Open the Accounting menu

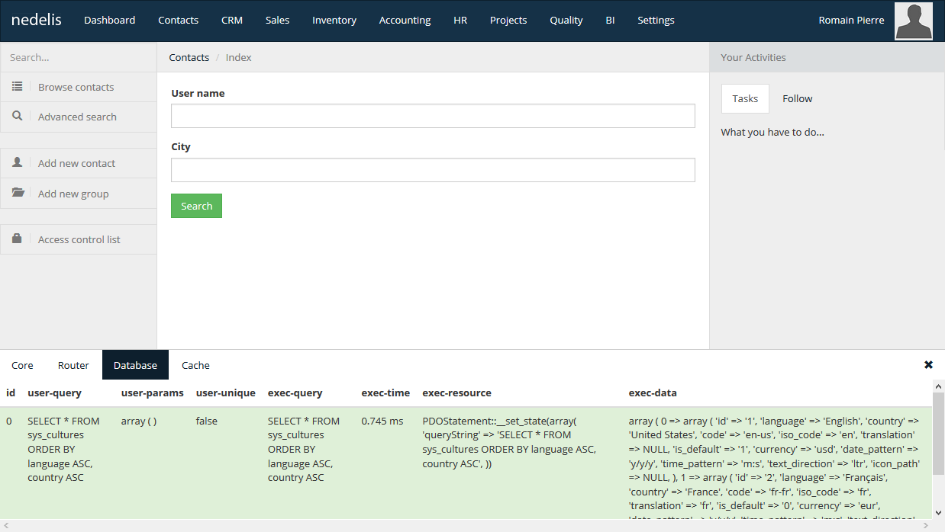[405, 21]
